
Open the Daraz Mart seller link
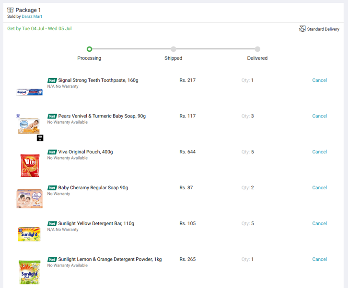pos(32,16)
